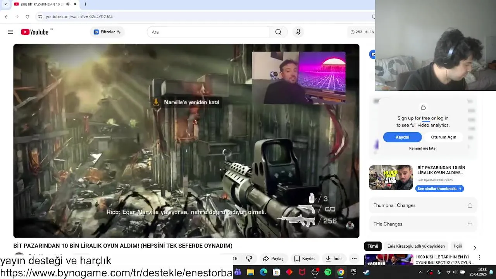Open the tab search dropdown arrow
Screen dimensions: 496x279
5,4
